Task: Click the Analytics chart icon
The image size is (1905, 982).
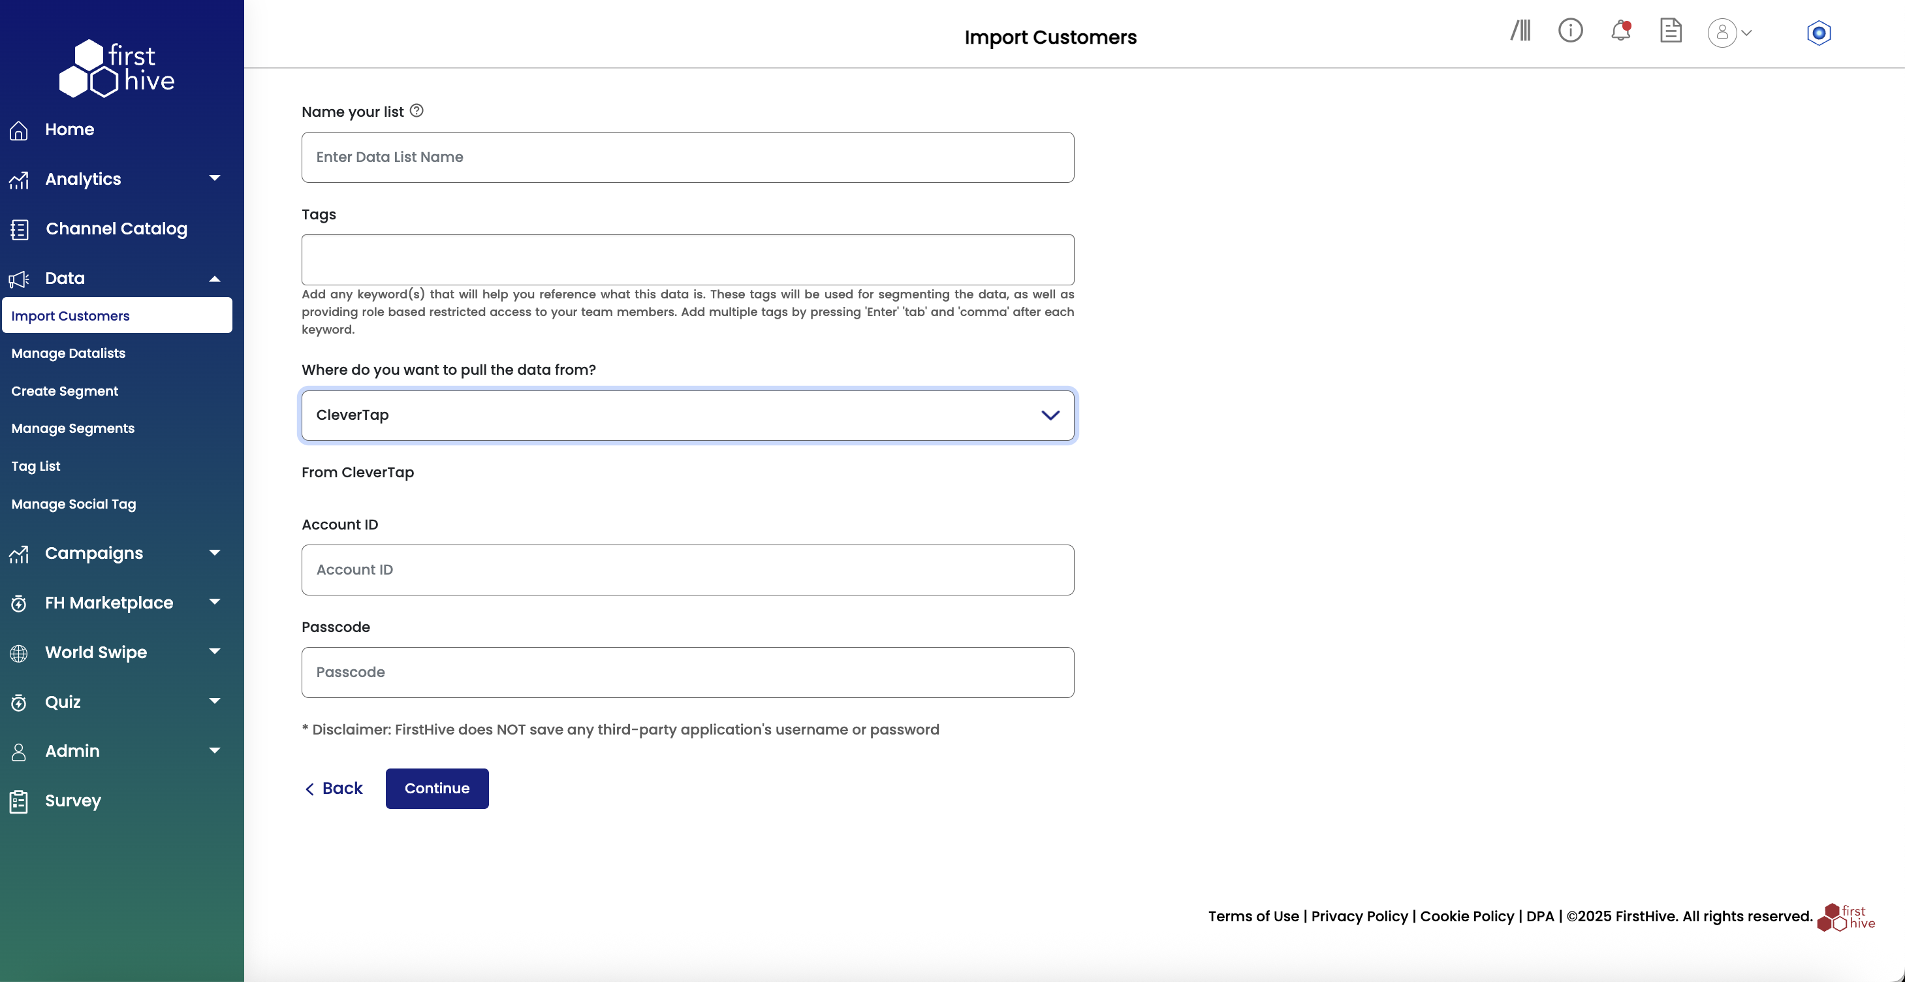Action: pos(19,180)
